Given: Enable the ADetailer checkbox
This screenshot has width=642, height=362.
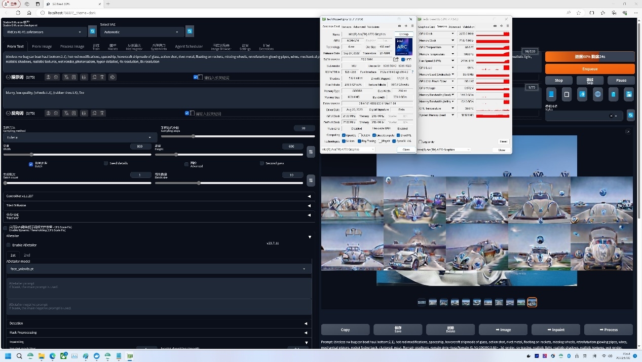Looking at the screenshot, I should [9, 245].
